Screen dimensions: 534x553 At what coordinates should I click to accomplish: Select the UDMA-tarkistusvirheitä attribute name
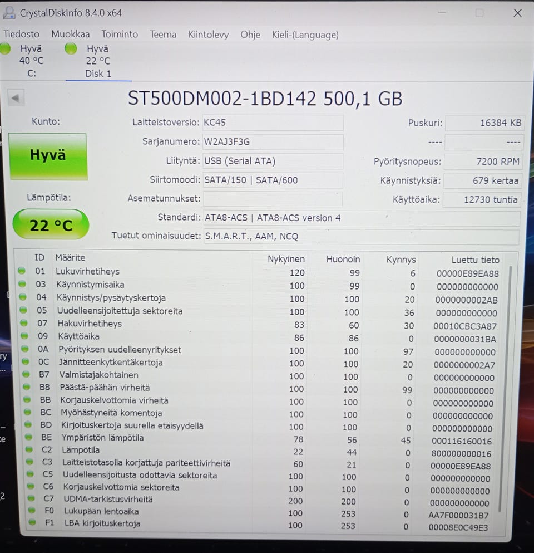click(108, 500)
